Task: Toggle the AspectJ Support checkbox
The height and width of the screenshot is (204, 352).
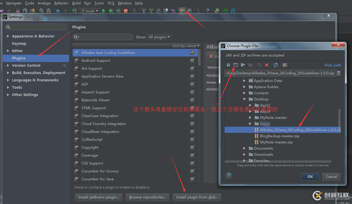Action: (x=192, y=92)
